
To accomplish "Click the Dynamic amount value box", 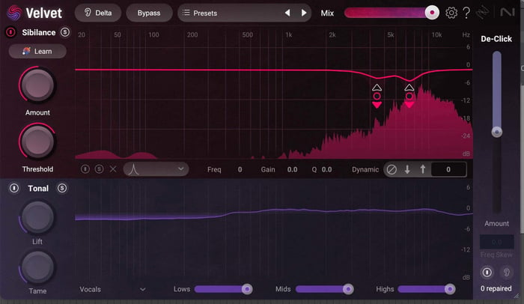I will pos(448,169).
